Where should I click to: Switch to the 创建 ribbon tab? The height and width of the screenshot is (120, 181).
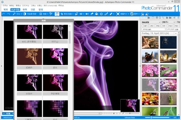pos(33,9)
